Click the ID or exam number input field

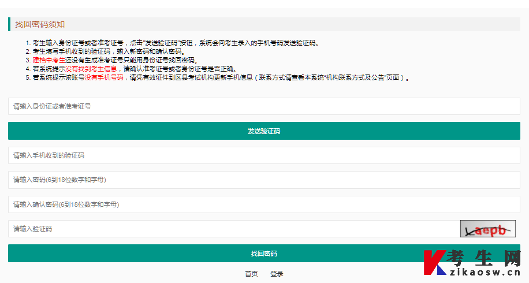[x=264, y=106]
